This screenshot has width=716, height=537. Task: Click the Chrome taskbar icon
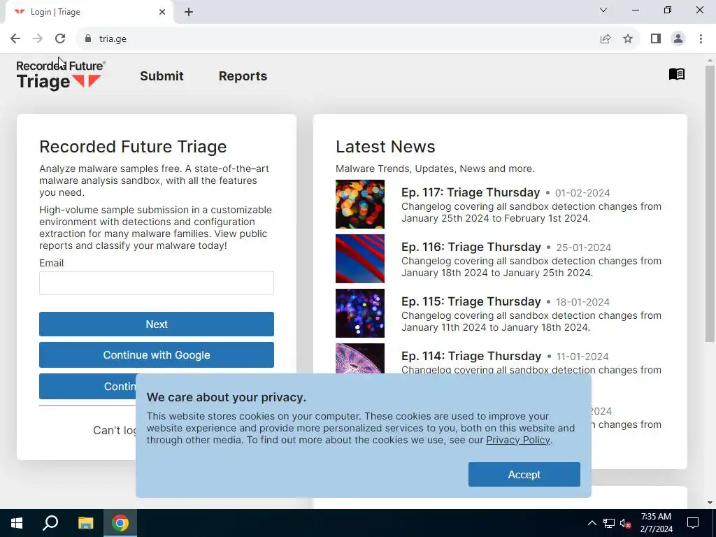point(120,523)
